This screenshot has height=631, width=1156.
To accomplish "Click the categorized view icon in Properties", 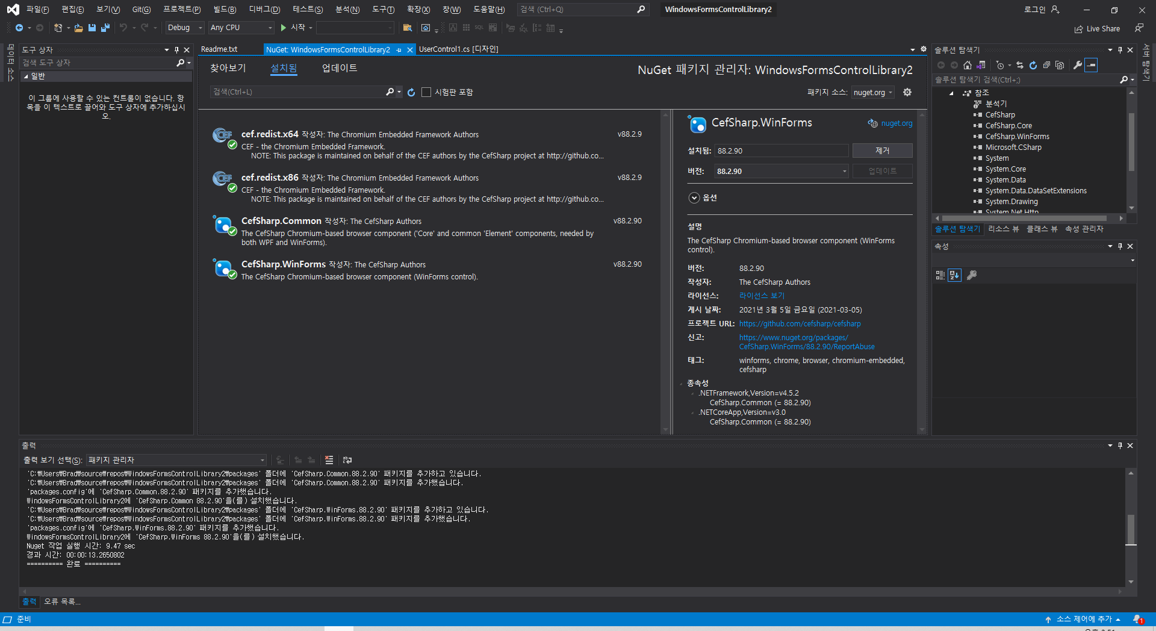I will click(x=940, y=275).
